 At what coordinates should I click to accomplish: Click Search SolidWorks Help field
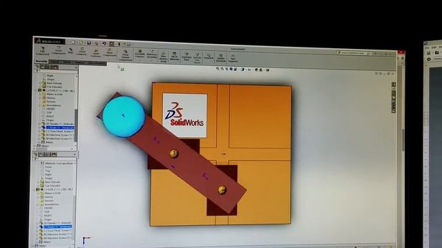pyautogui.click(x=352, y=53)
